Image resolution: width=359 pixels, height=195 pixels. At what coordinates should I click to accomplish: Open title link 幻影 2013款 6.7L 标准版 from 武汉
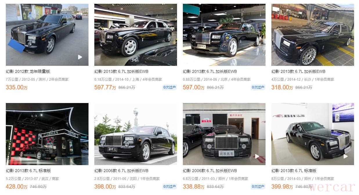tap(28, 171)
